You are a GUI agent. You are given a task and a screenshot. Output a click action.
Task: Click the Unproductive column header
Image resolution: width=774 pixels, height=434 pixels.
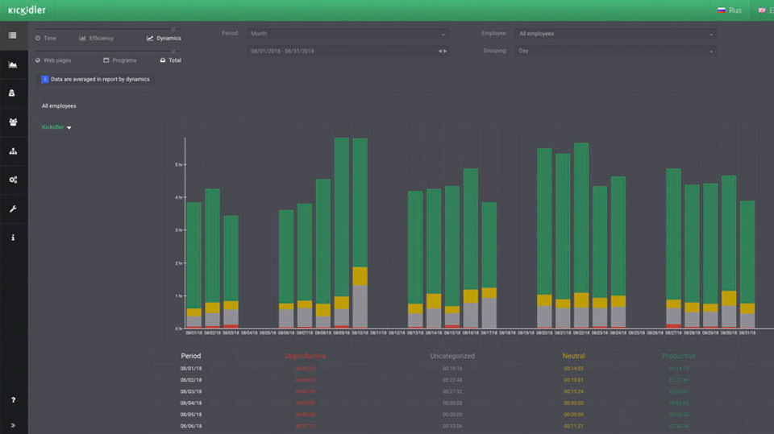pos(305,356)
